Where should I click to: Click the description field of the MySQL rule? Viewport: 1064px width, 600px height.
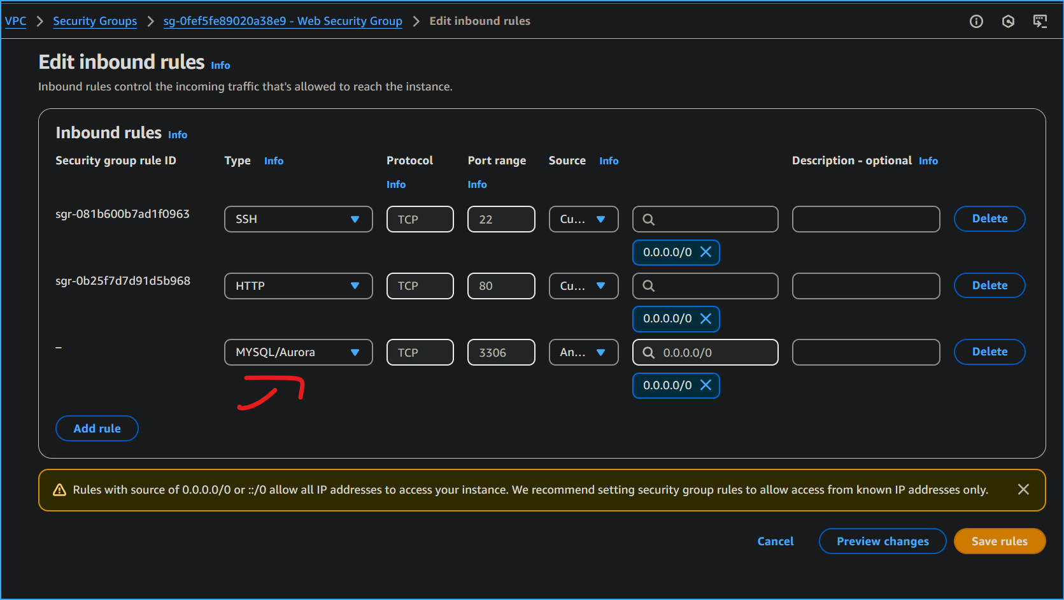(x=865, y=352)
